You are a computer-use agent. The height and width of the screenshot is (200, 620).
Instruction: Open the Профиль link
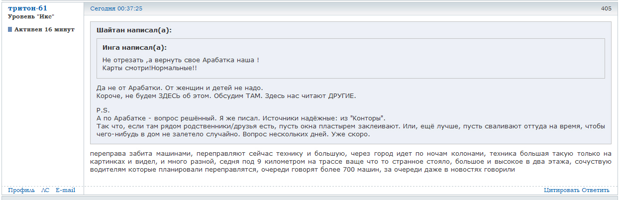[x=21, y=190]
